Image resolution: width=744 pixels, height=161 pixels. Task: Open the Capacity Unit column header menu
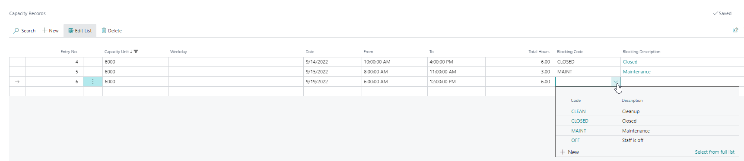click(x=117, y=51)
